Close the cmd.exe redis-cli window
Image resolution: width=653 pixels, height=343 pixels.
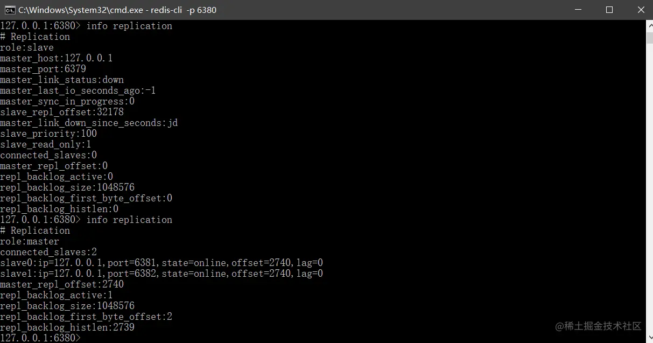[640, 10]
